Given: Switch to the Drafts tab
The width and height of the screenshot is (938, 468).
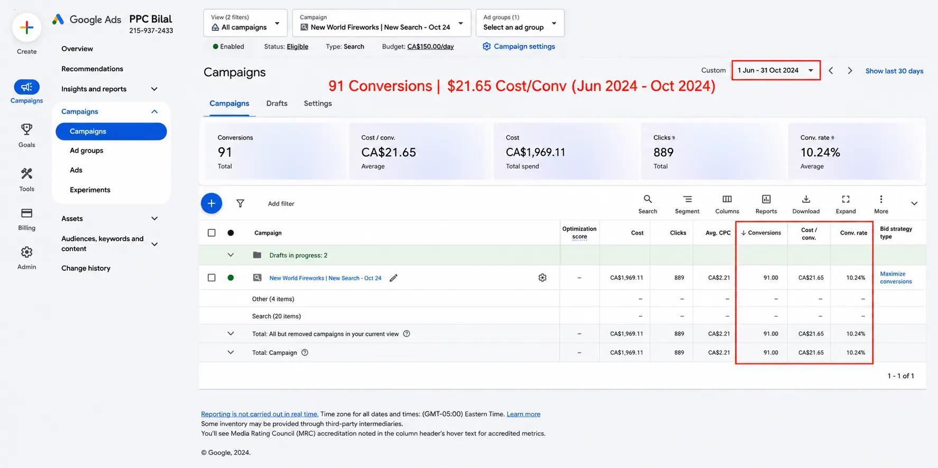Looking at the screenshot, I should (277, 104).
